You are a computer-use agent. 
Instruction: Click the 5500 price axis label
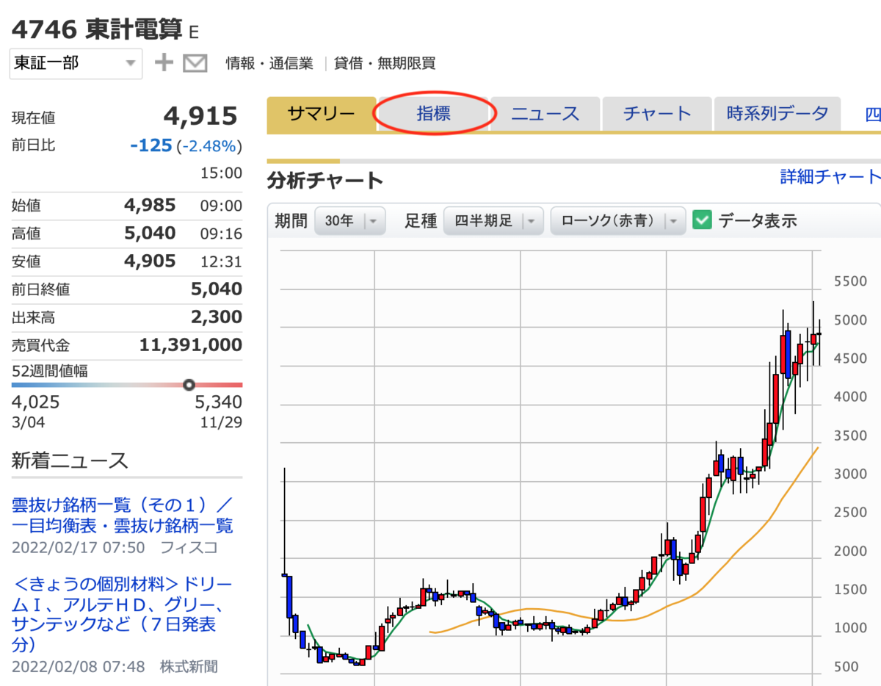click(x=851, y=281)
